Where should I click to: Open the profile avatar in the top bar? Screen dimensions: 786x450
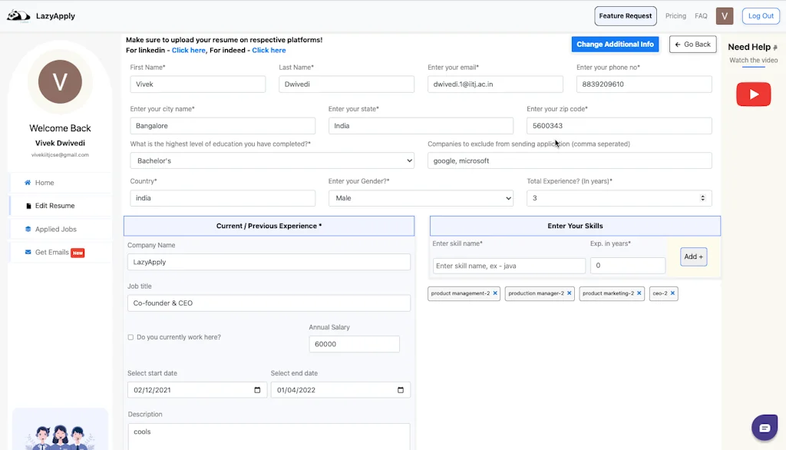click(x=724, y=15)
